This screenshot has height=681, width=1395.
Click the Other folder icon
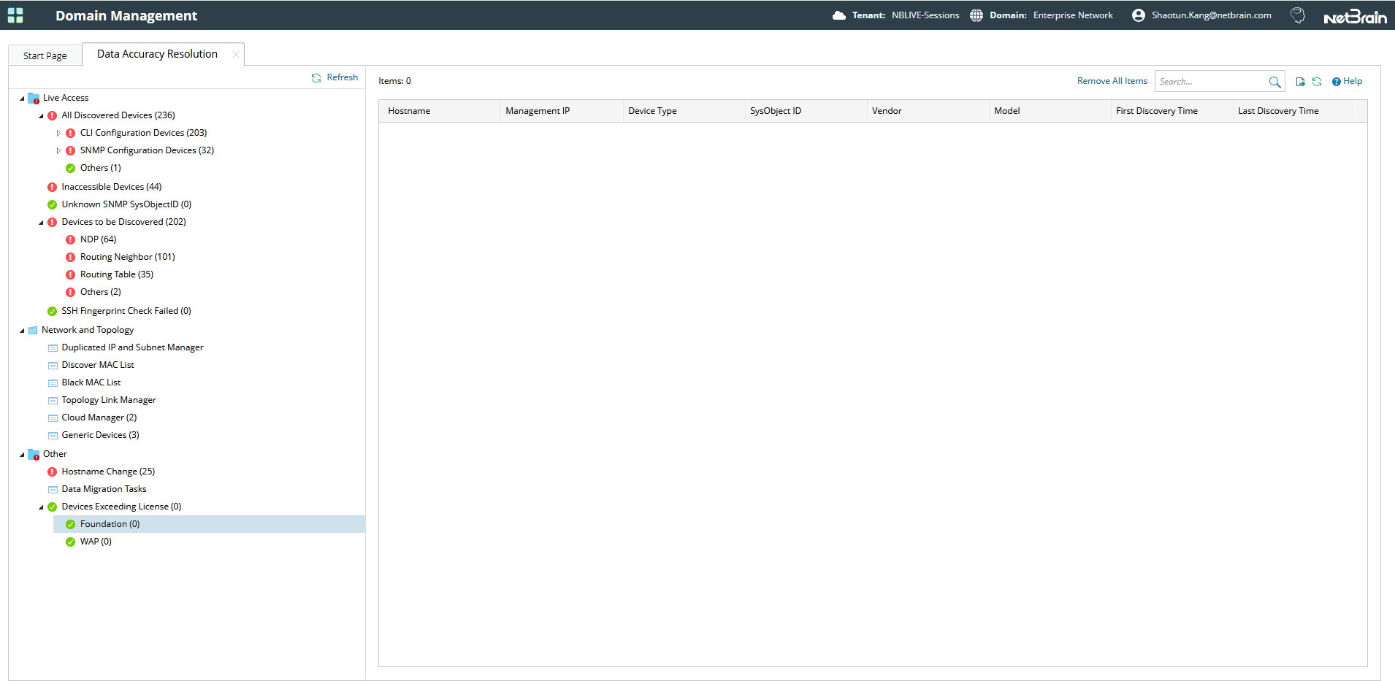(x=34, y=454)
